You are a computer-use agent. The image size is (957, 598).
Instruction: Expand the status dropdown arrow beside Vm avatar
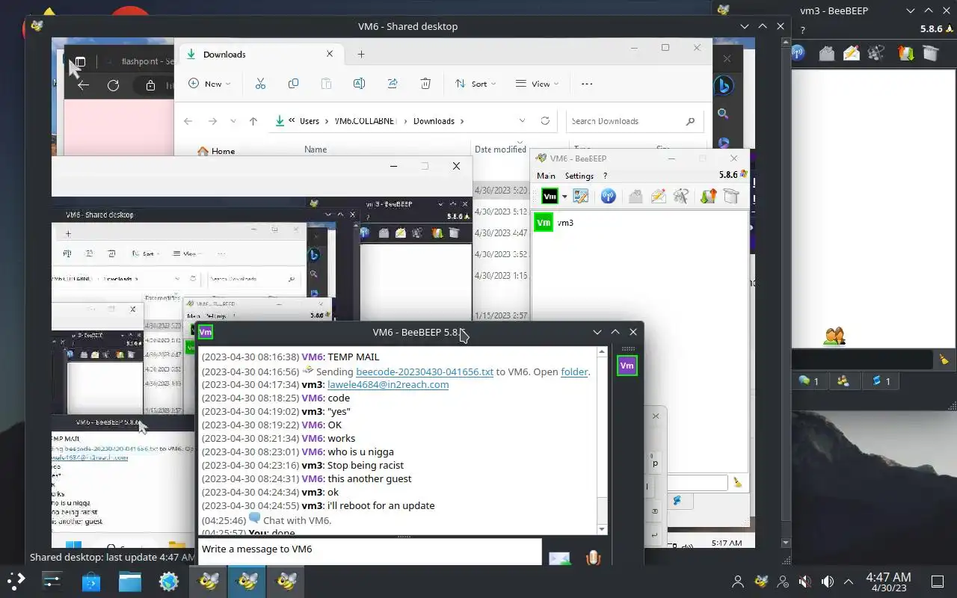564,197
